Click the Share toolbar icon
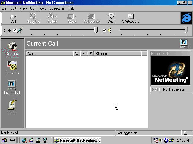Screen dimensions: 193x144 pos(71,16)
